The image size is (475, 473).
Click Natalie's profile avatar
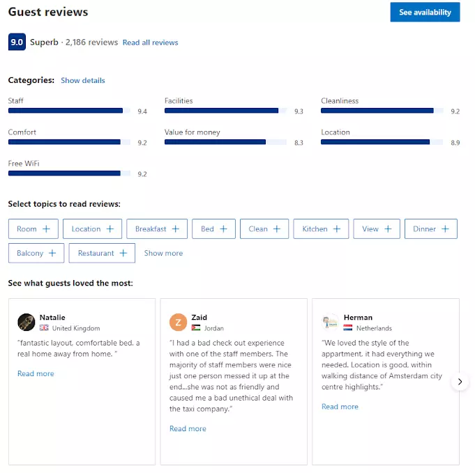point(27,322)
